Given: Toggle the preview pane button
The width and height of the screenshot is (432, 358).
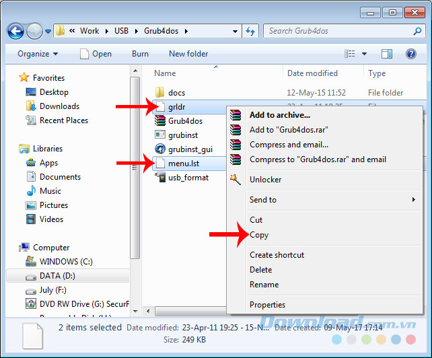Looking at the screenshot, I should tap(387, 54).
